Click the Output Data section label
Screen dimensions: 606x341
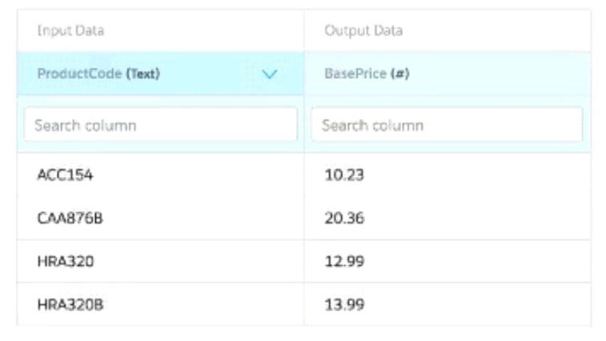click(x=363, y=30)
